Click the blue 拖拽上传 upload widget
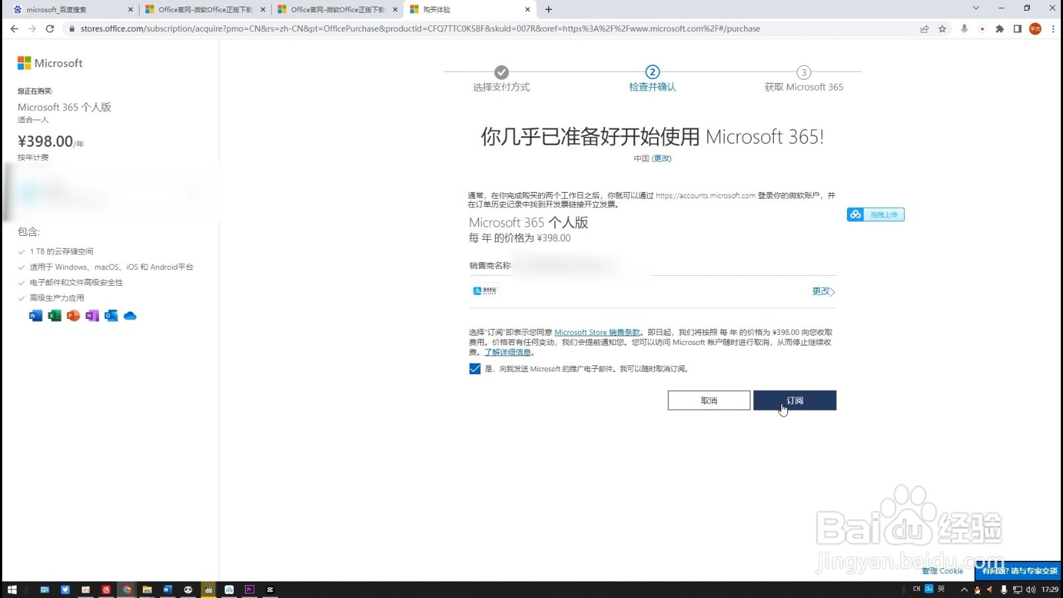Screen dimensions: 1063x598 (x=876, y=215)
